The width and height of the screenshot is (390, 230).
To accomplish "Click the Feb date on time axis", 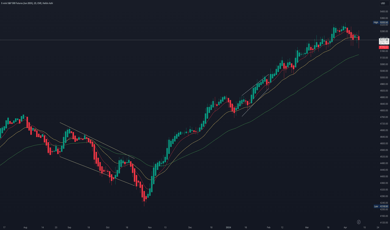I will tap(269, 227).
